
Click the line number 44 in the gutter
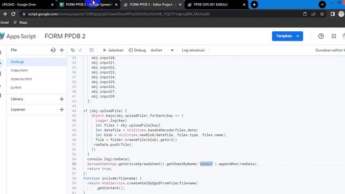click(74, 111)
